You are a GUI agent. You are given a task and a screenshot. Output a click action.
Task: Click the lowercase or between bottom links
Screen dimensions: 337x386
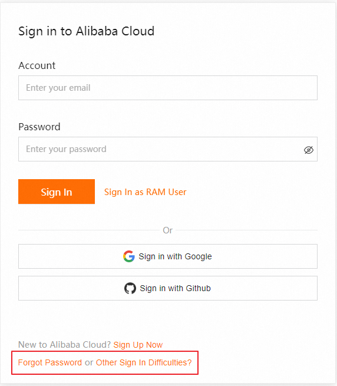89,363
